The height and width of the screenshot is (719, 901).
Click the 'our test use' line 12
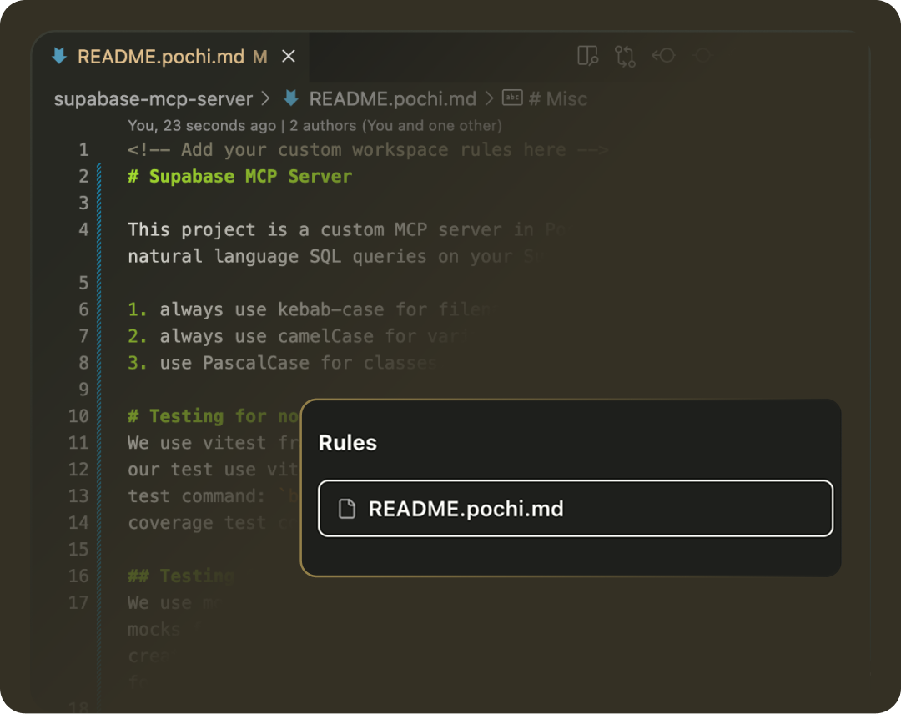click(x=214, y=470)
